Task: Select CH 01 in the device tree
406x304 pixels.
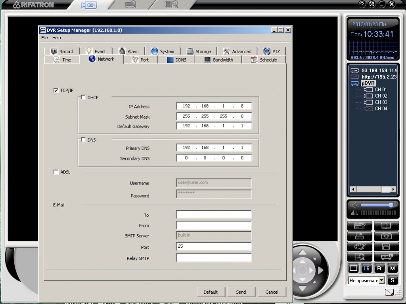Action: coord(381,90)
